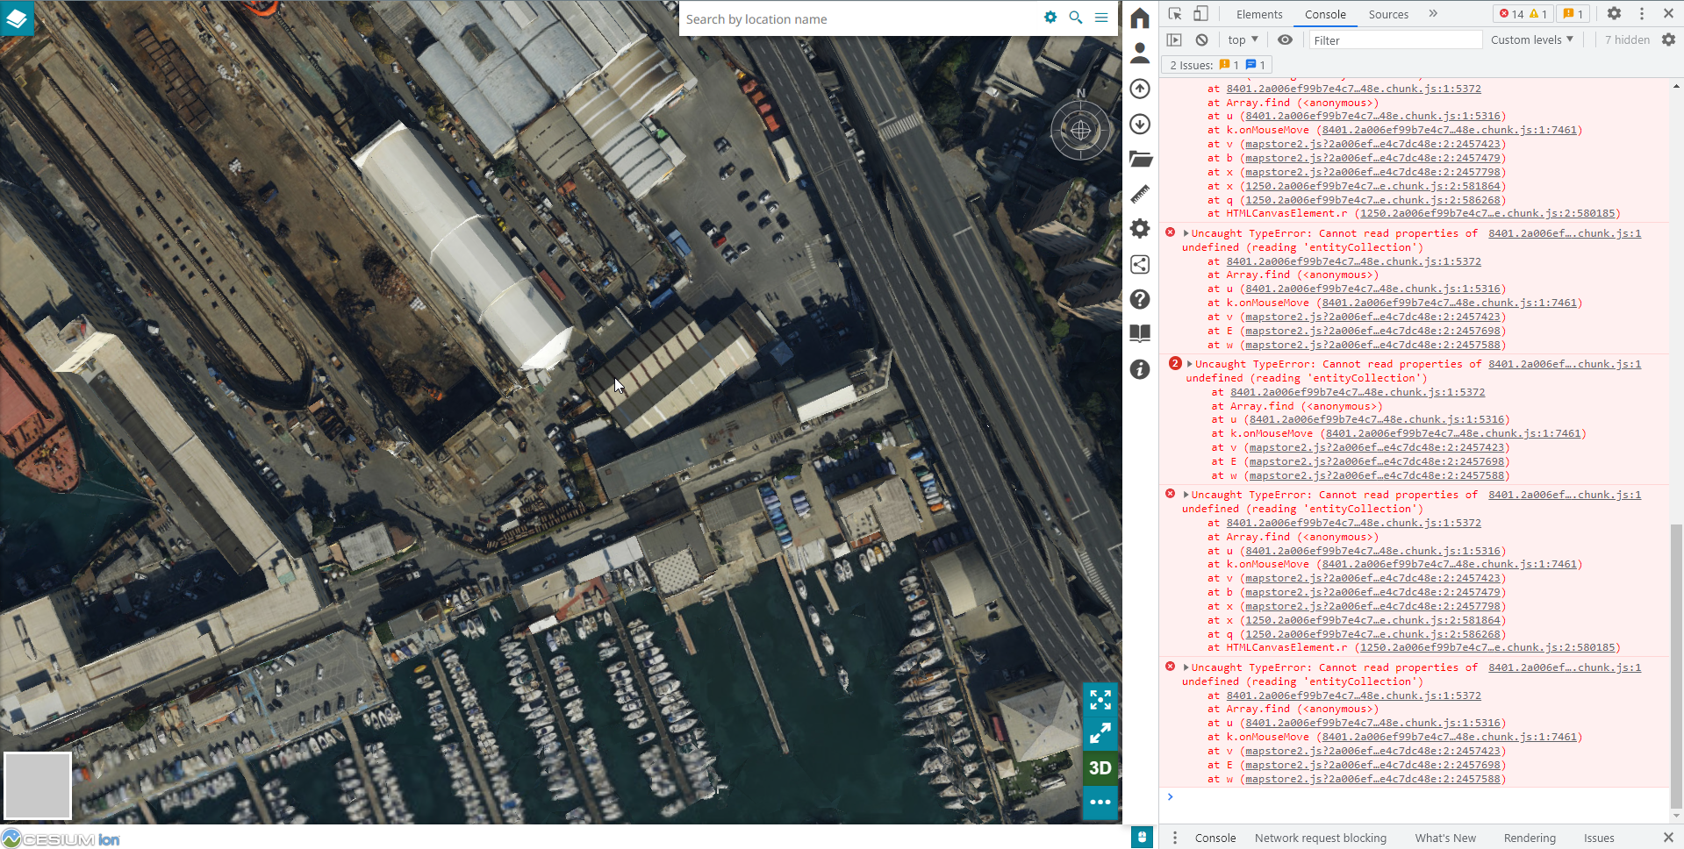
Task: Click the download export arrow icon
Action: click(1140, 124)
